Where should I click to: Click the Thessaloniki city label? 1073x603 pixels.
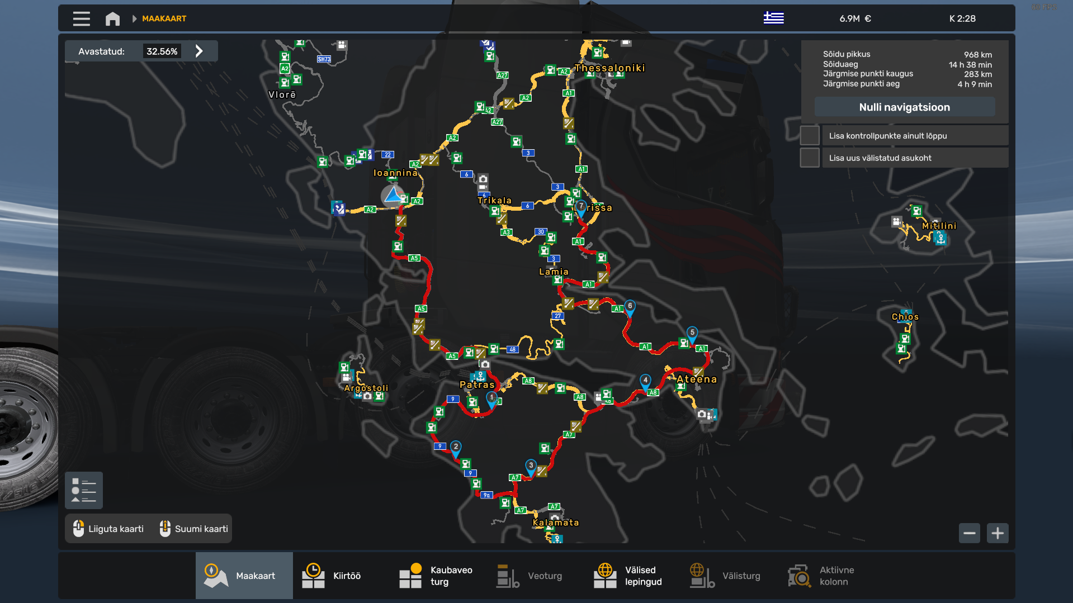click(x=609, y=68)
